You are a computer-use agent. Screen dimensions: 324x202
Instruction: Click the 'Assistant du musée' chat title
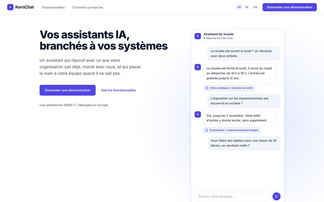pos(218,34)
